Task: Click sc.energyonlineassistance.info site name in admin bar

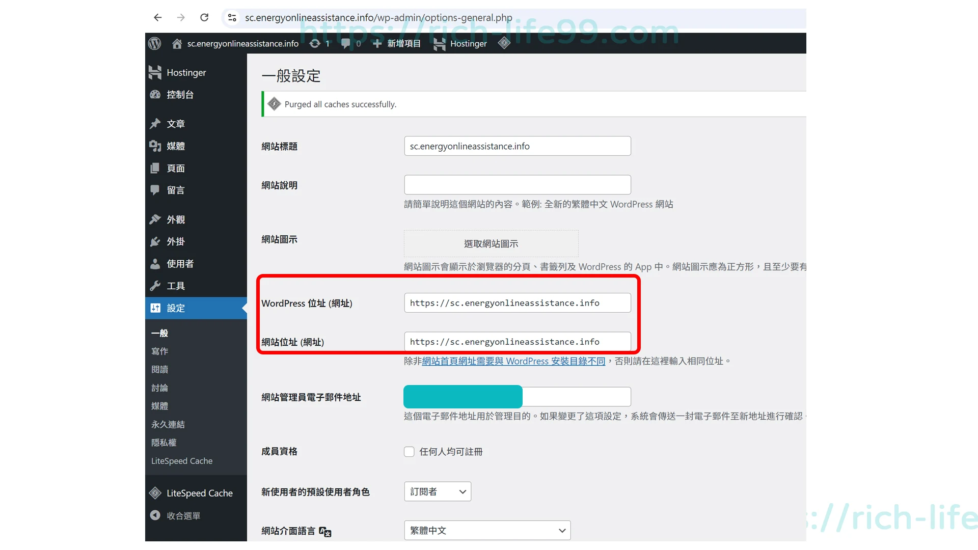Action: click(x=243, y=44)
